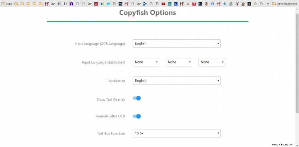
Task: Expand the Text Box Font Size dropdown
Action: click(176, 133)
